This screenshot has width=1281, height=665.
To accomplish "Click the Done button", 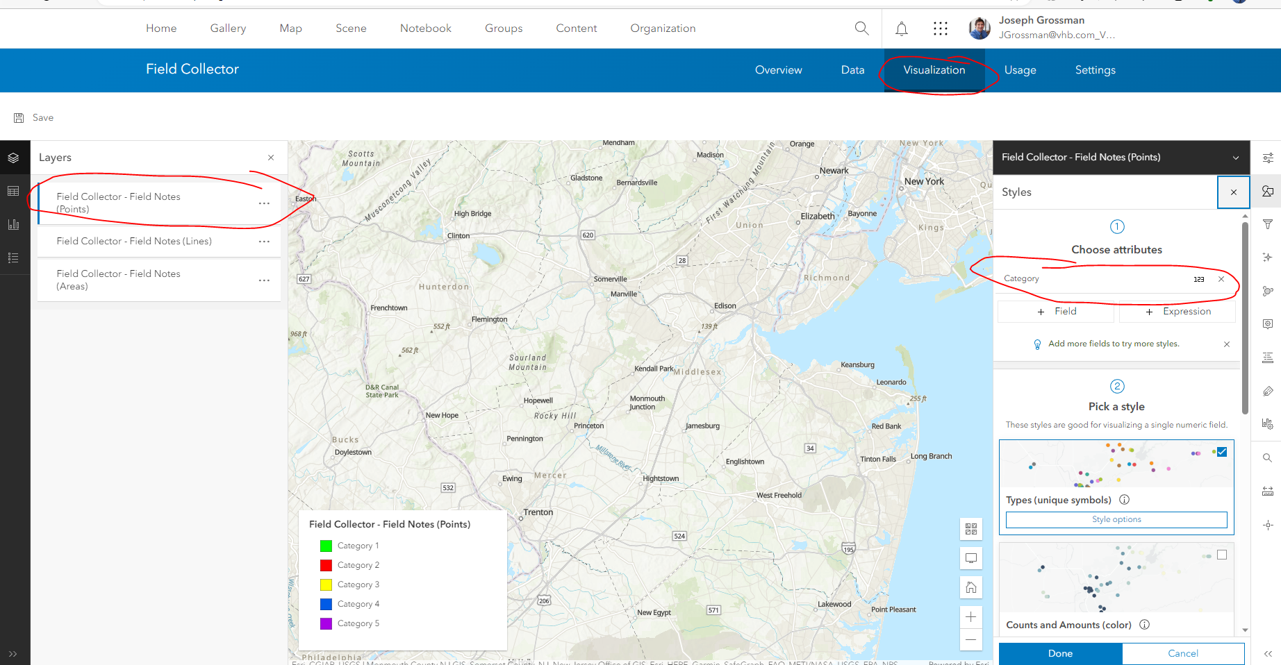I will click(x=1060, y=653).
